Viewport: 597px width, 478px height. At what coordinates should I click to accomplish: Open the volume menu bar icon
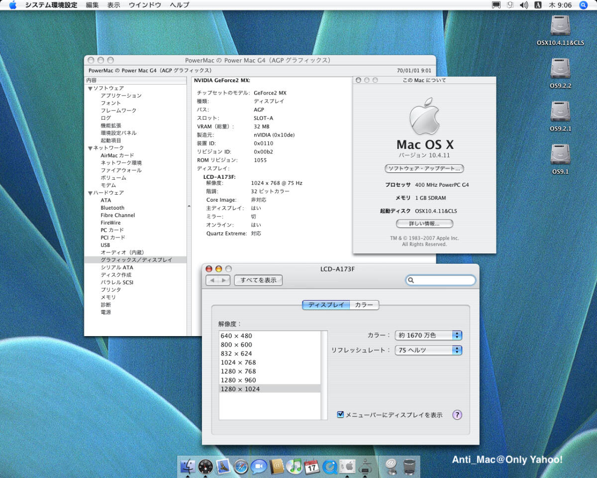pyautogui.click(x=524, y=5)
